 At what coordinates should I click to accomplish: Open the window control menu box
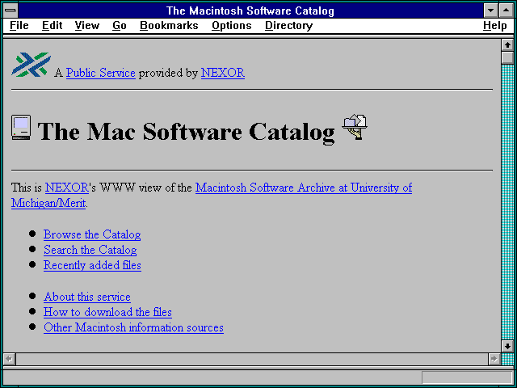tap(11, 11)
